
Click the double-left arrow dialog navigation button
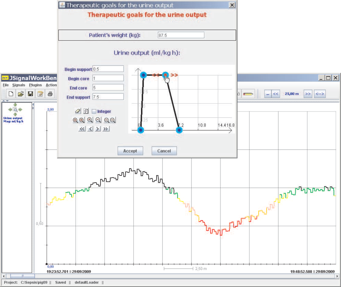(82, 129)
